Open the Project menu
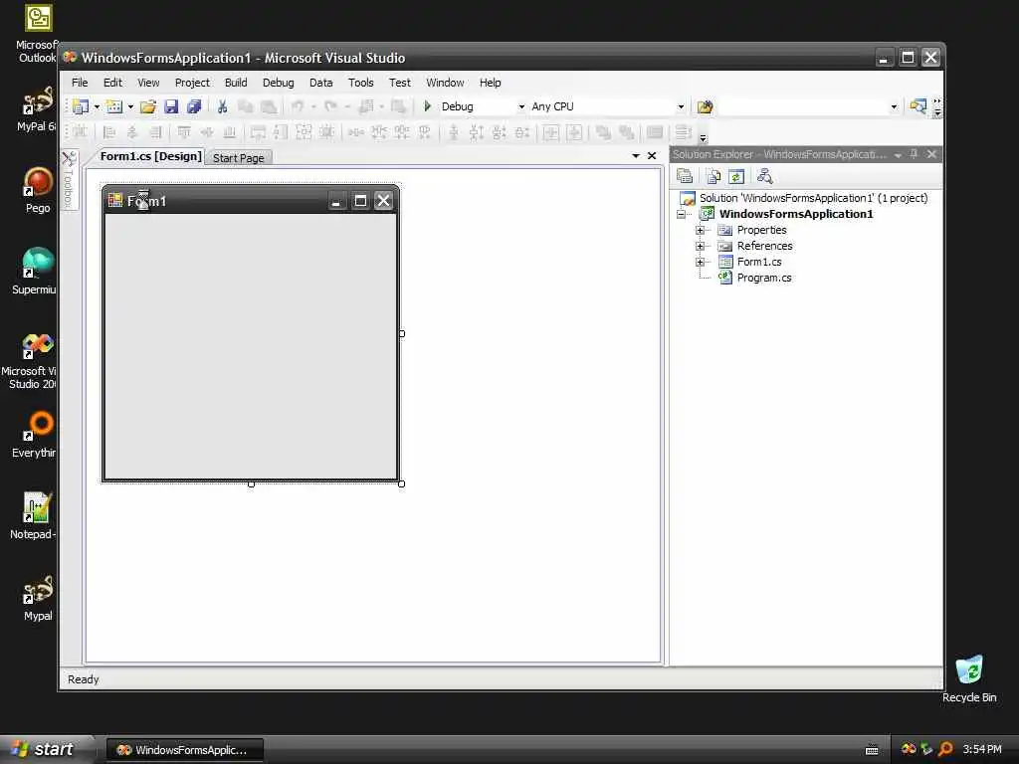This screenshot has width=1019, height=764. coord(192,83)
